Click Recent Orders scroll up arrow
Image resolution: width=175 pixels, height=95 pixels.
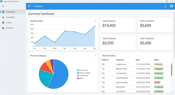click(172, 63)
